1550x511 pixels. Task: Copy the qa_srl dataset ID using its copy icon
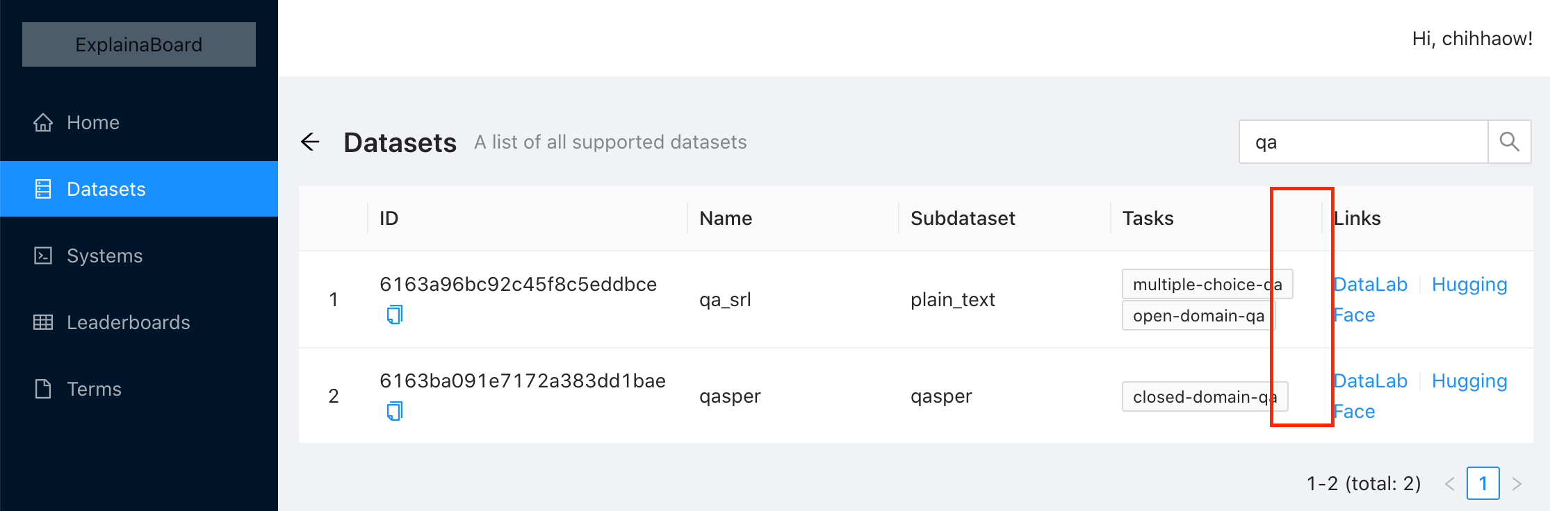click(394, 314)
